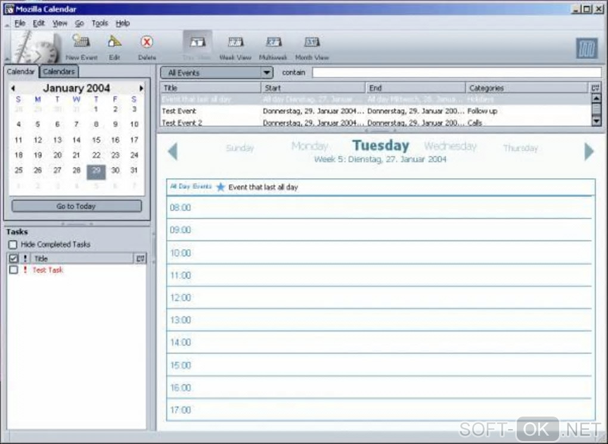The image size is (608, 444).
Task: Click the 12:00 time slot
Action: pos(380,298)
